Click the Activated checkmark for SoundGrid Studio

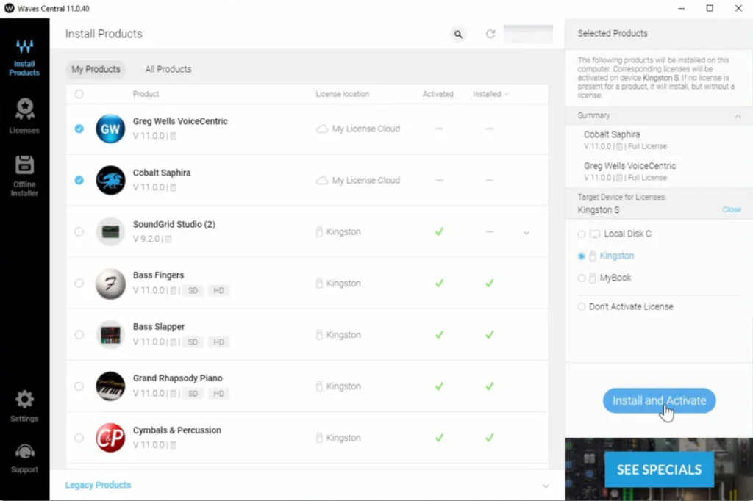439,232
